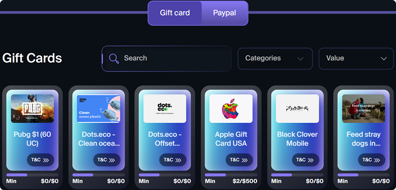Screen dimensions: 396x190
Task: Open the Dots.eco - Clean ocean title
Action: pyautogui.click(x=99, y=139)
